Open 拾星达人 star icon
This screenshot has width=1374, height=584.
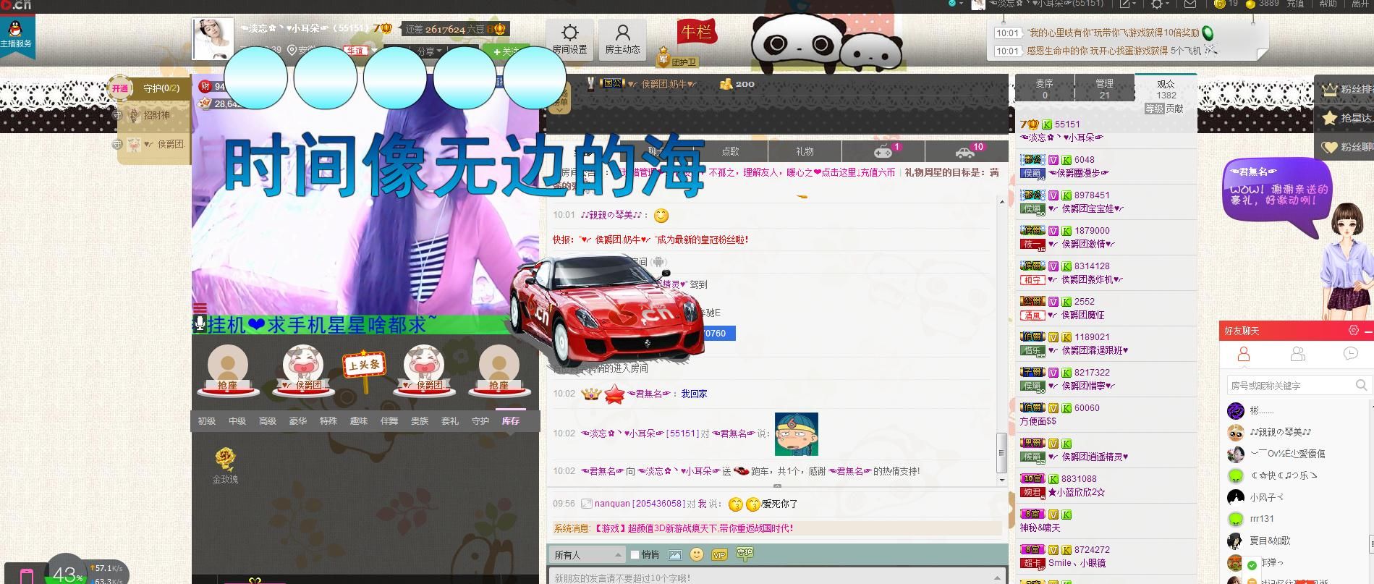coord(1330,118)
